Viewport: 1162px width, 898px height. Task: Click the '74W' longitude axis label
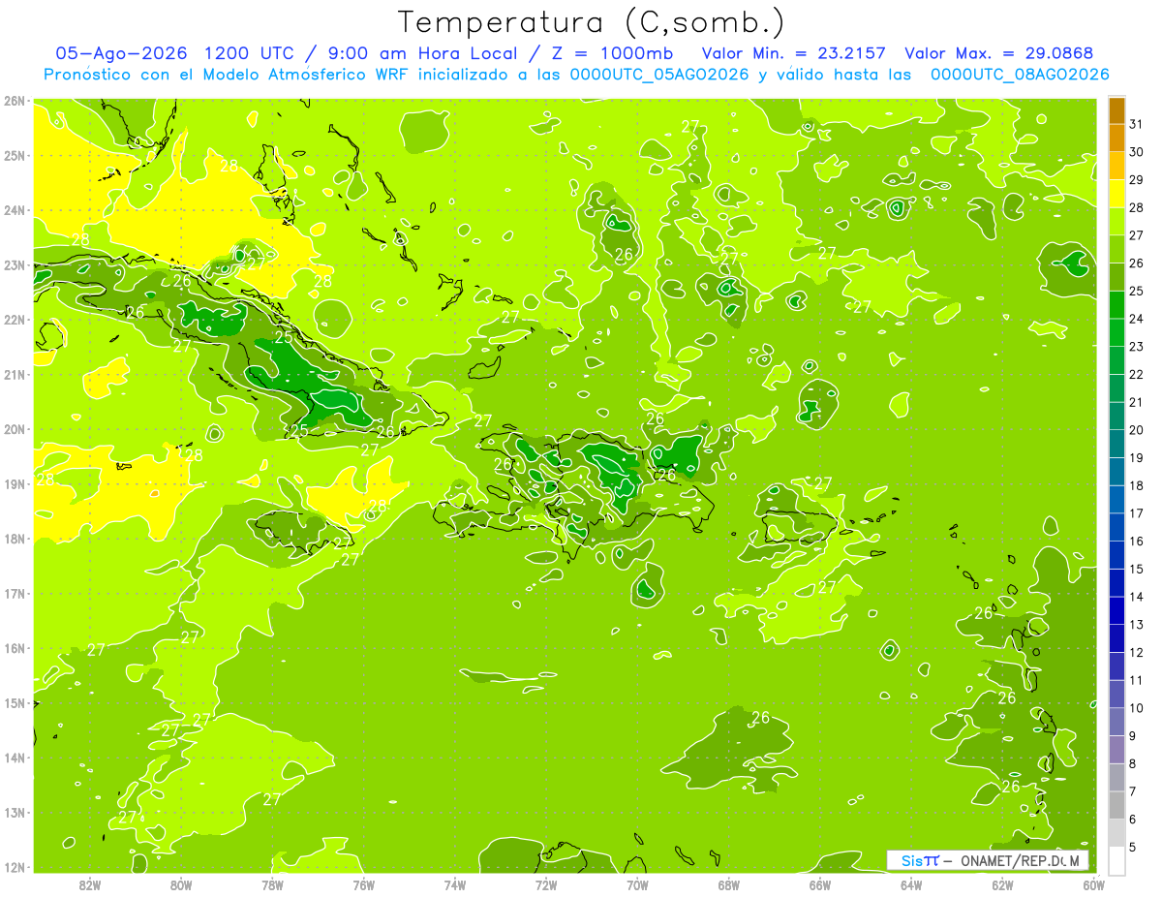click(x=455, y=884)
